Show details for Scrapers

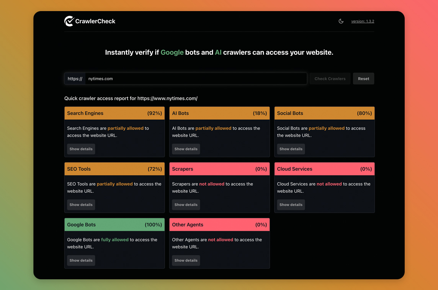pyautogui.click(x=186, y=205)
